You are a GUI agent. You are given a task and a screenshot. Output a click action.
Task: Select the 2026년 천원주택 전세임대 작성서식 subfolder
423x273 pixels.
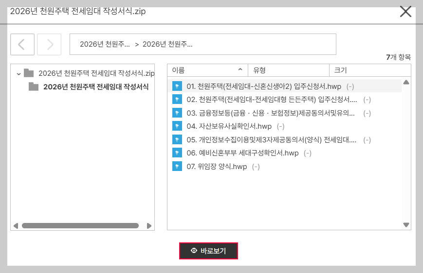[x=96, y=86]
